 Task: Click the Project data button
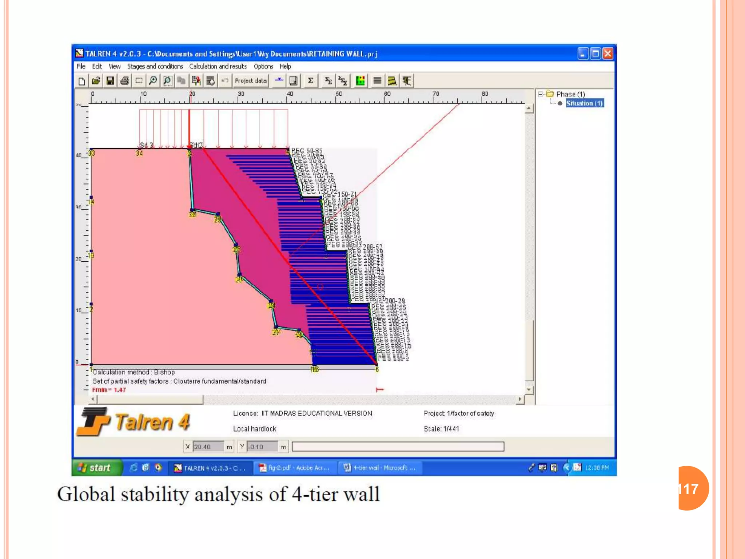[250, 81]
